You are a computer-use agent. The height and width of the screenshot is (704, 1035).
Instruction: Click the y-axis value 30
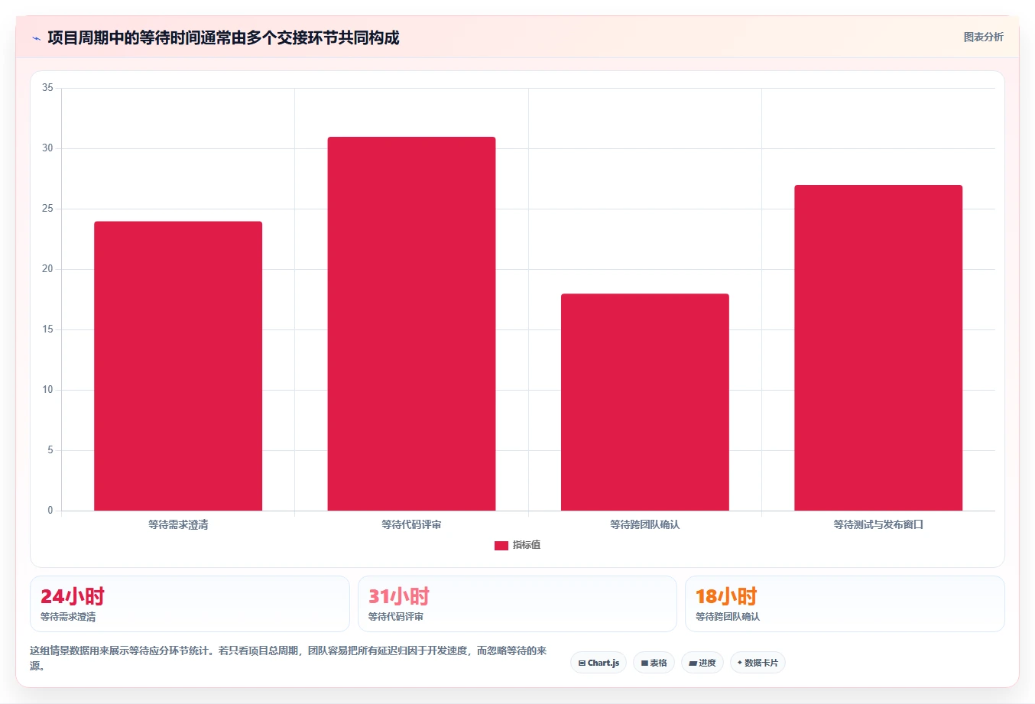point(47,148)
